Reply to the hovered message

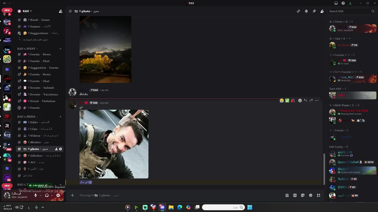coord(305,100)
